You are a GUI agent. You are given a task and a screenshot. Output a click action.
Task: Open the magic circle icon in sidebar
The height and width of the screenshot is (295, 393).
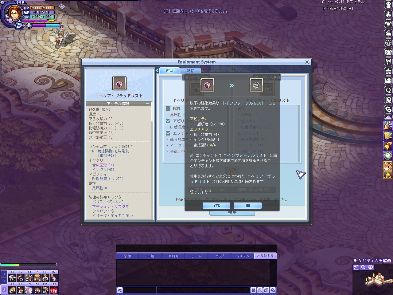pyautogui.click(x=388, y=43)
